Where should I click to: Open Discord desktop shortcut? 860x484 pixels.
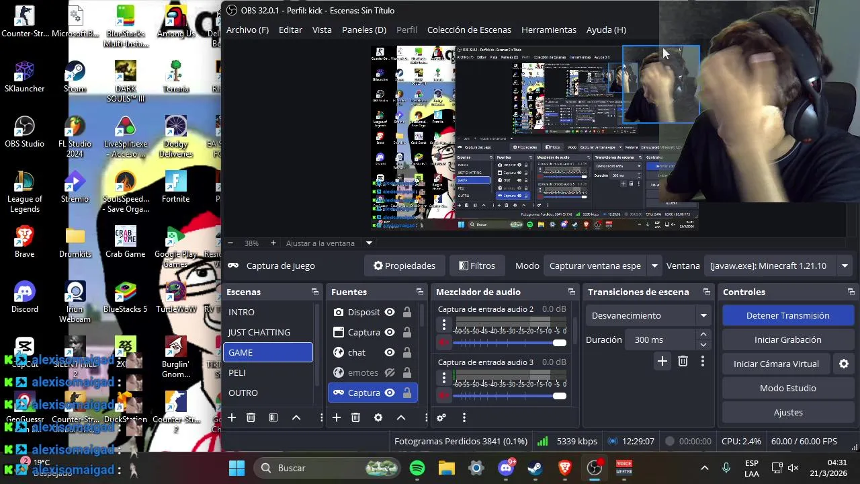(25, 296)
